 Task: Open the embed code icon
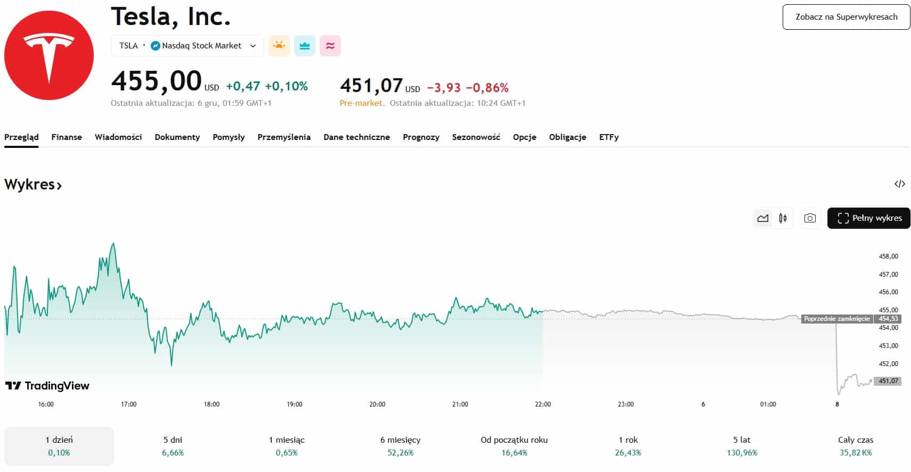click(899, 184)
